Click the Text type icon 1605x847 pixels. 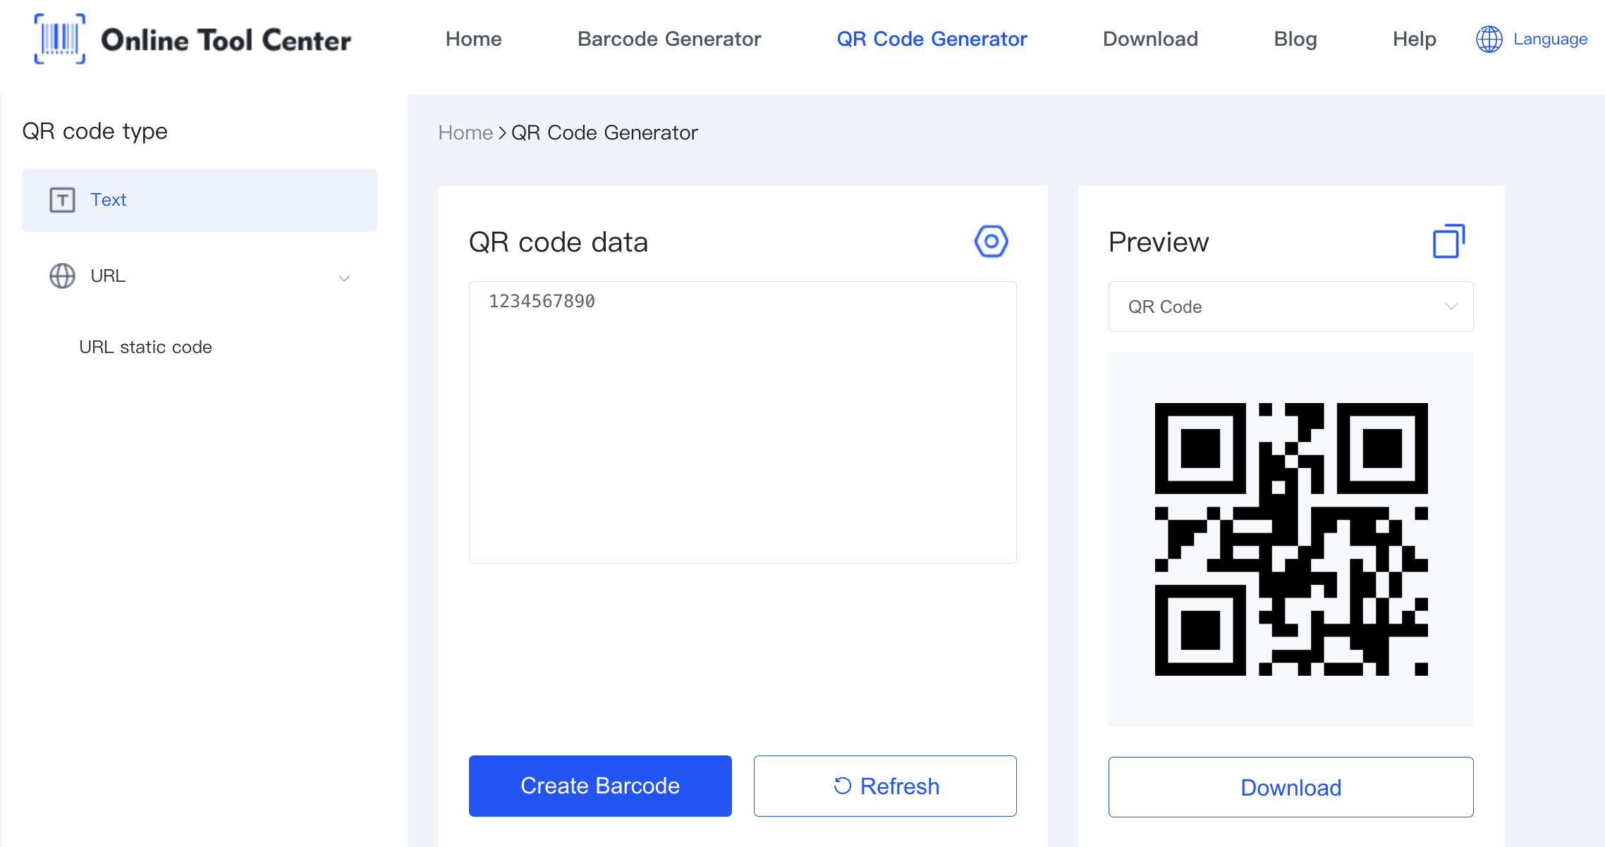[61, 200]
